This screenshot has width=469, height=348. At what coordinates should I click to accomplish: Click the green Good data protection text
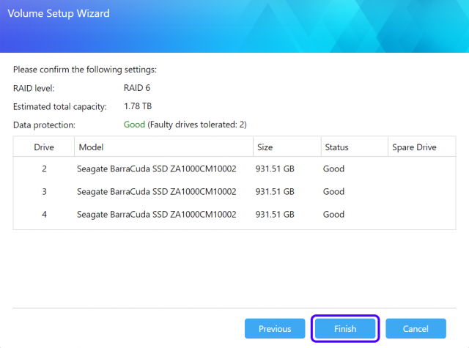134,125
